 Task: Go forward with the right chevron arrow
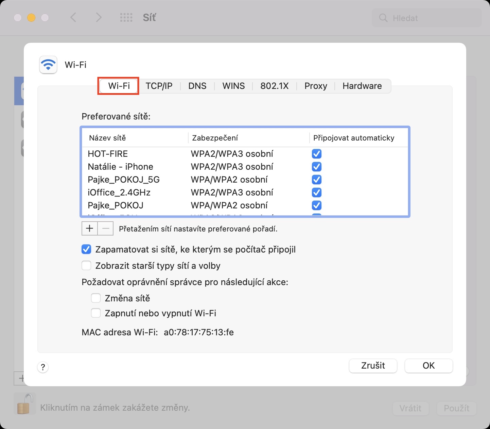point(99,18)
